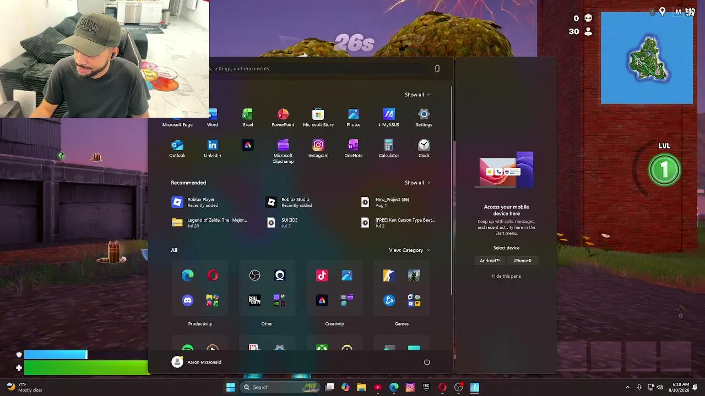Launch Opera from the Productivity category
This screenshot has height=396, width=705.
[213, 276]
